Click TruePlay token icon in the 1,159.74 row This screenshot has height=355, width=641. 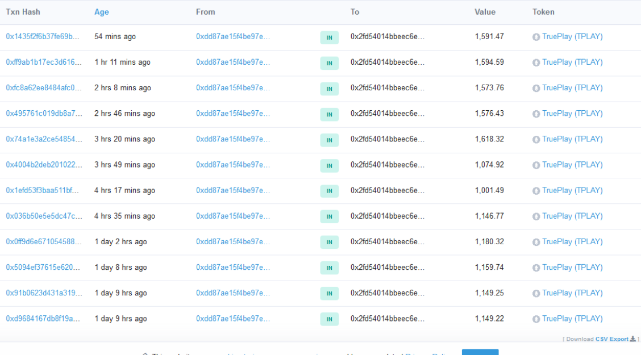click(x=536, y=268)
